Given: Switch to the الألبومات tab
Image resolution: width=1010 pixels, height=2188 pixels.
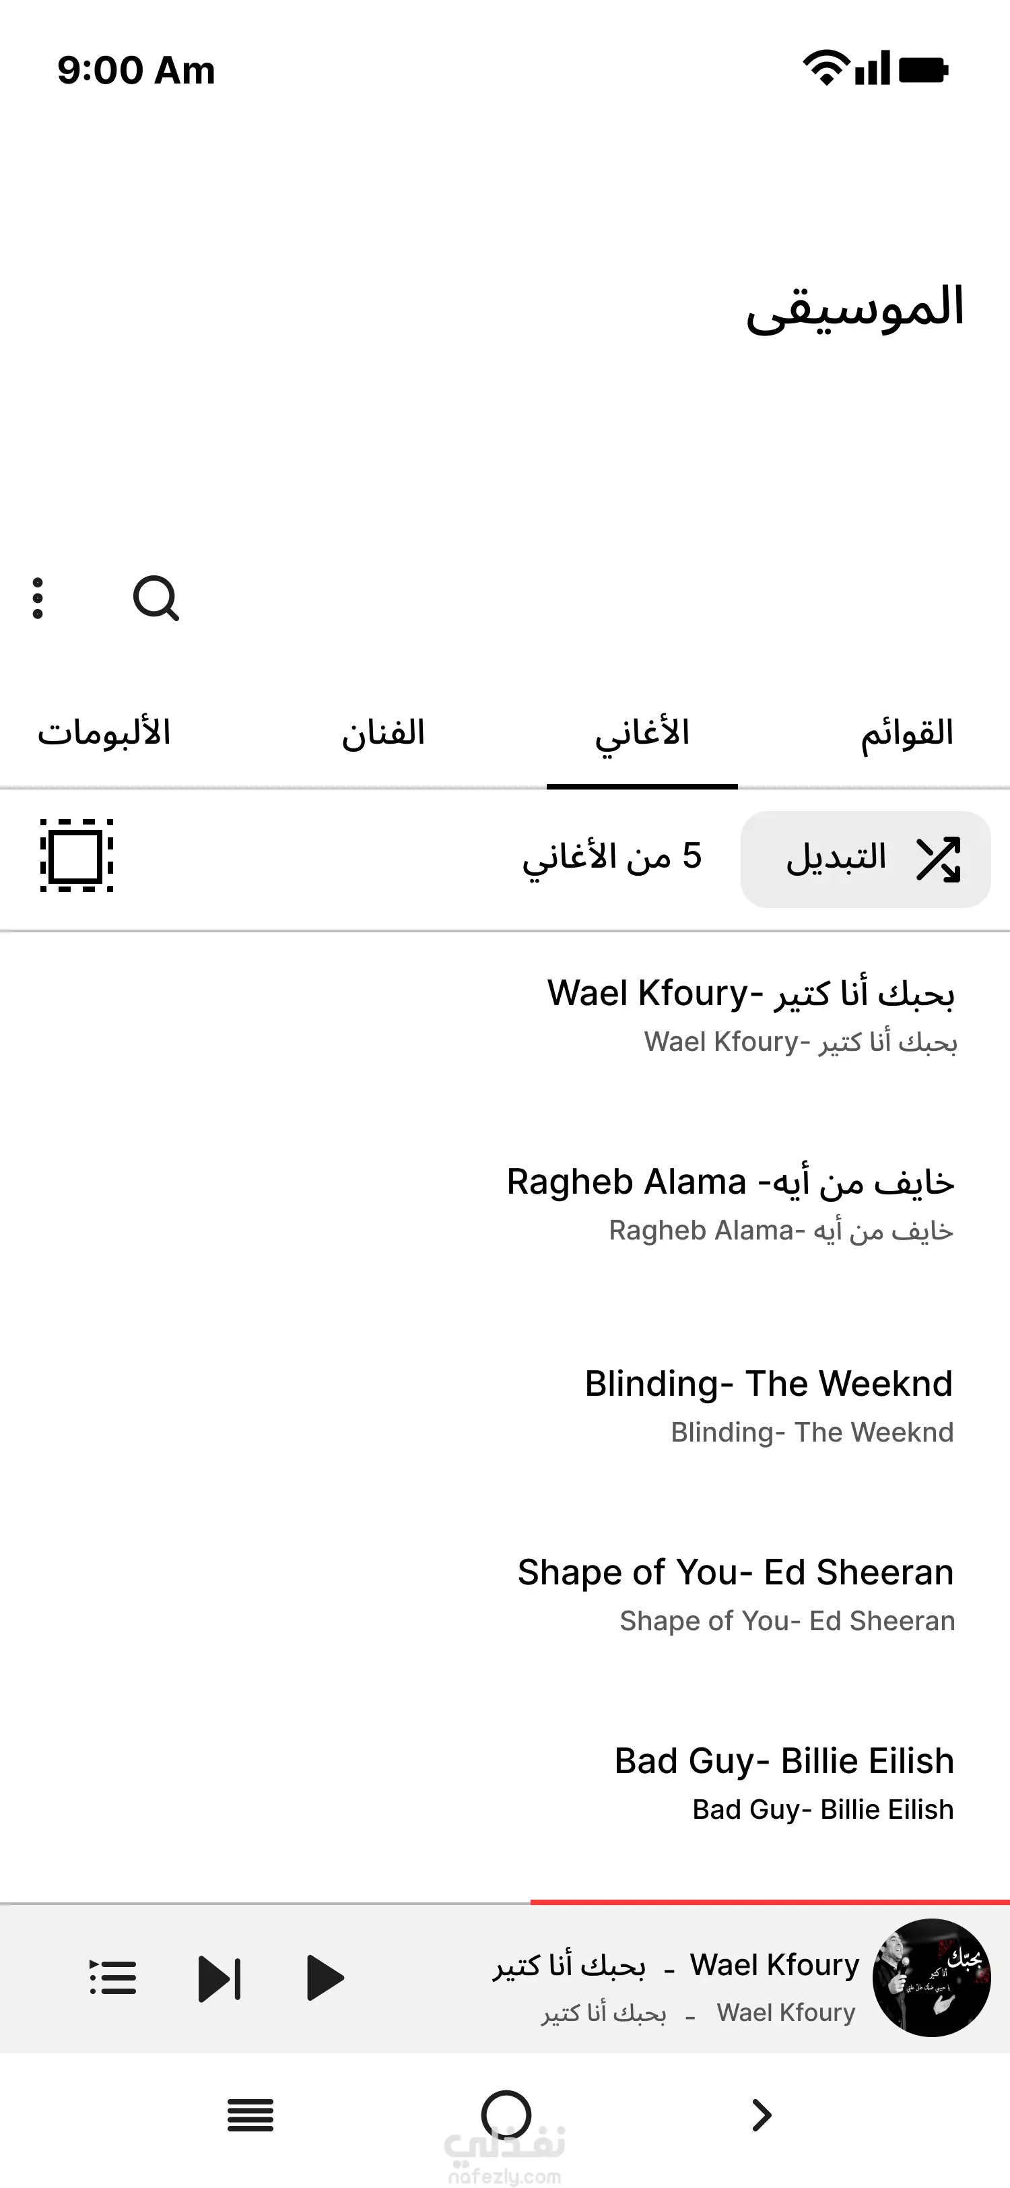Looking at the screenshot, I should tap(104, 733).
